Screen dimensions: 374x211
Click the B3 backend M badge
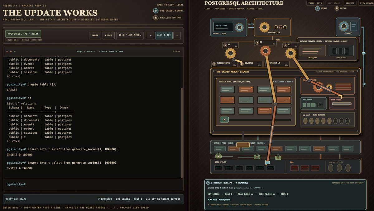click(285, 45)
